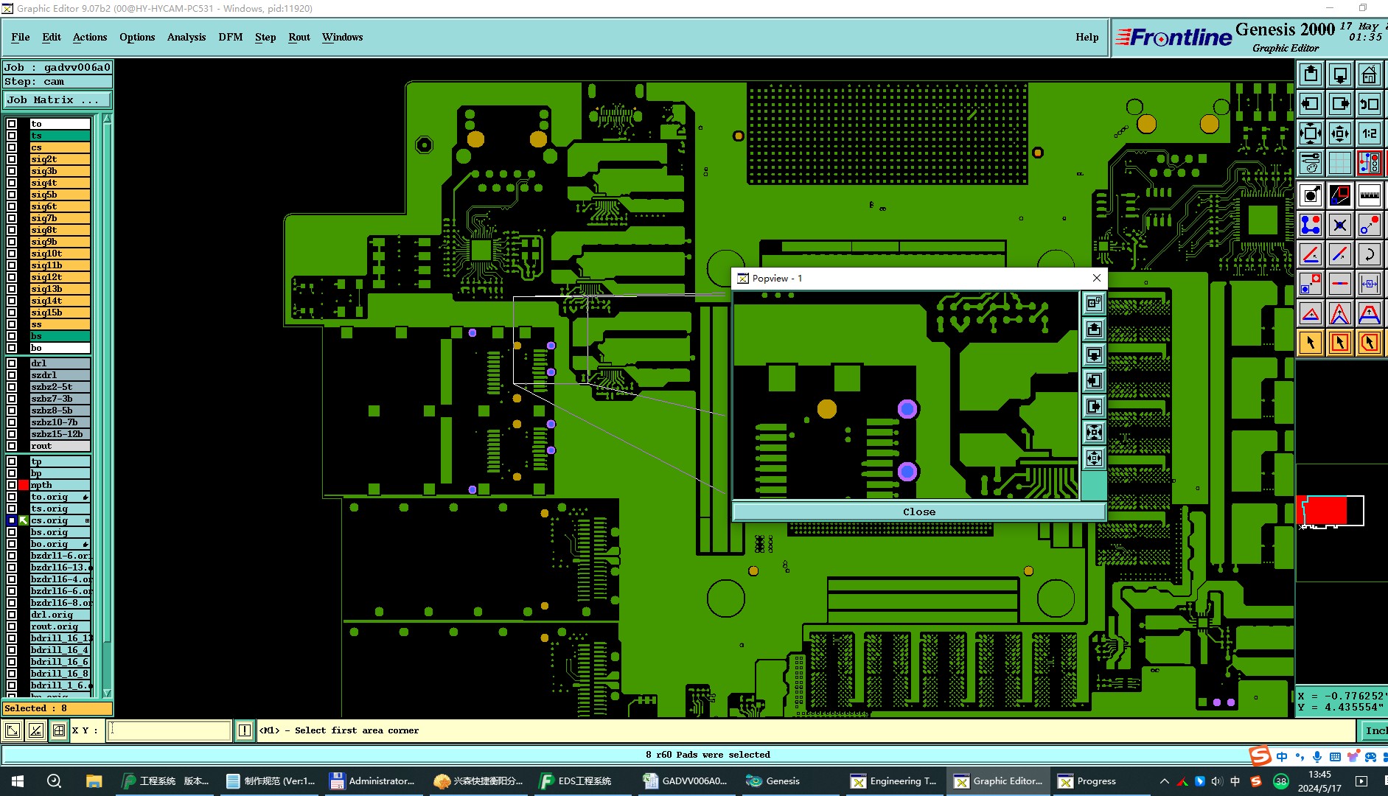The image size is (1388, 796).
Task: Select the dimension-between-bars tool icon
Action: click(x=1369, y=284)
